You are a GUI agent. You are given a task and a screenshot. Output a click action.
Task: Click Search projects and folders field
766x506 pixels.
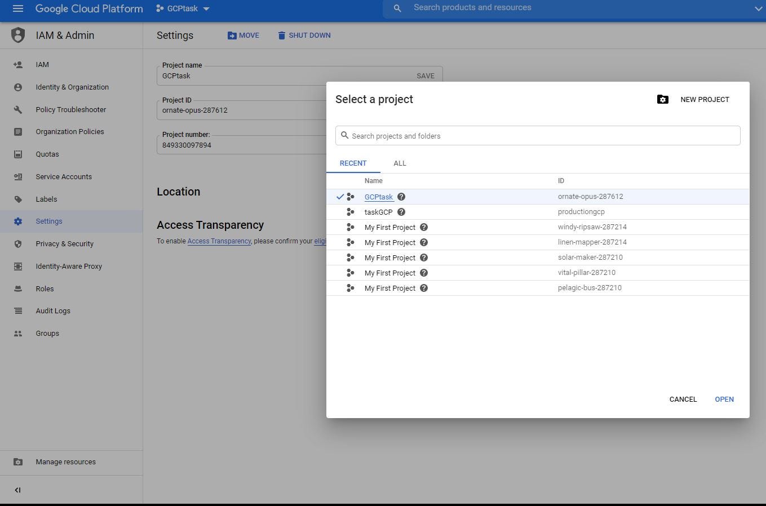[538, 136]
